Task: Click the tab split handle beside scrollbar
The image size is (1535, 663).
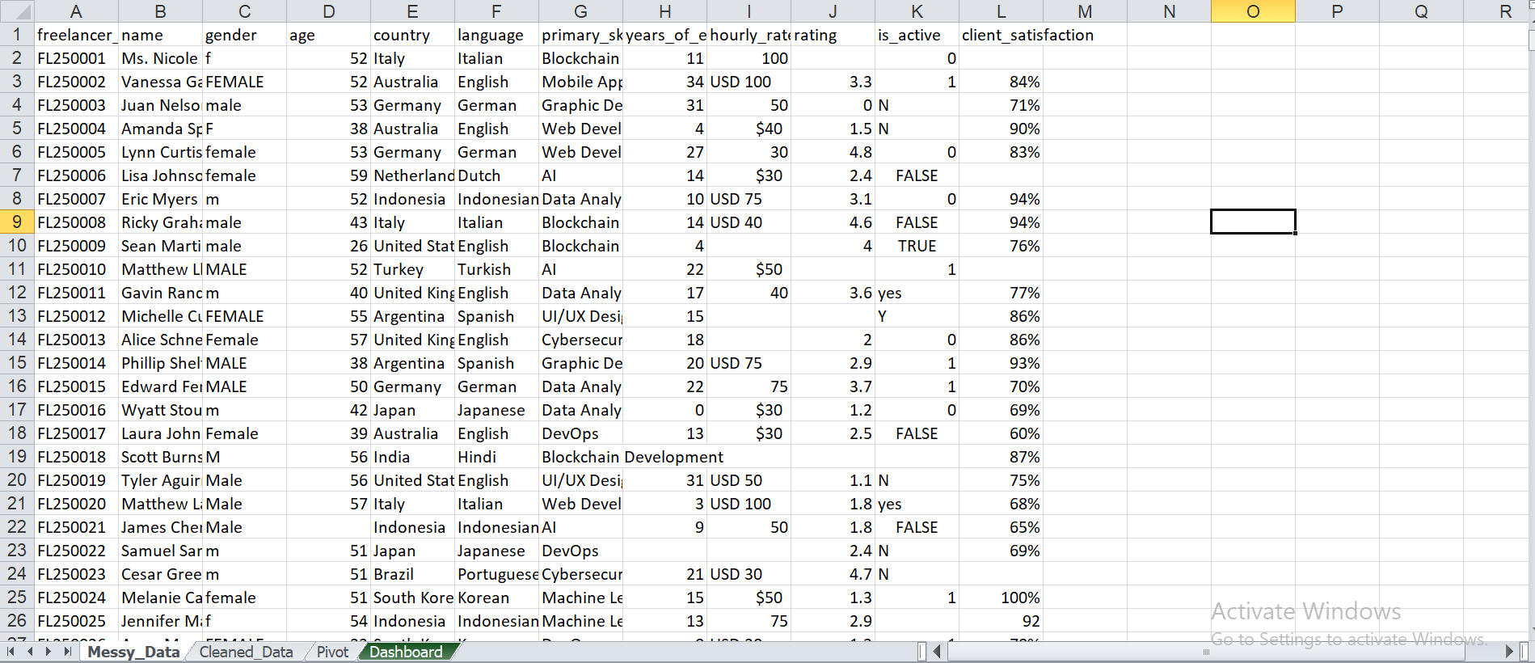Action: tap(922, 652)
